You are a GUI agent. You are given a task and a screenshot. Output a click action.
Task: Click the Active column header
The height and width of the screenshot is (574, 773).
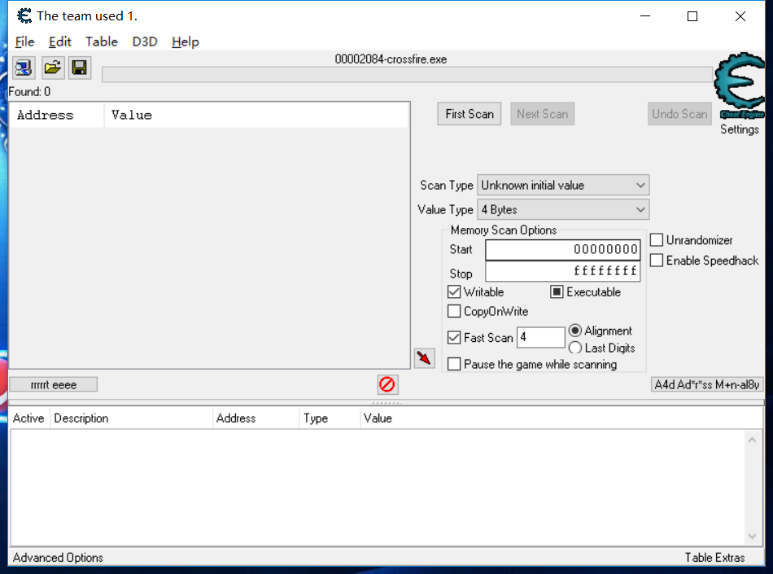tap(28, 418)
